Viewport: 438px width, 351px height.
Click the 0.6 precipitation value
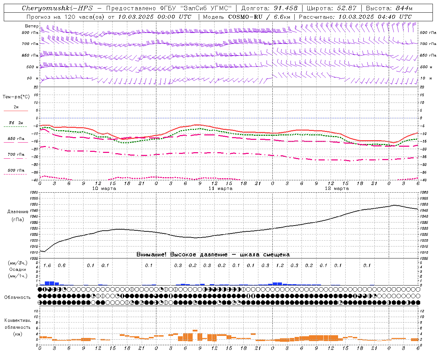[62, 265]
